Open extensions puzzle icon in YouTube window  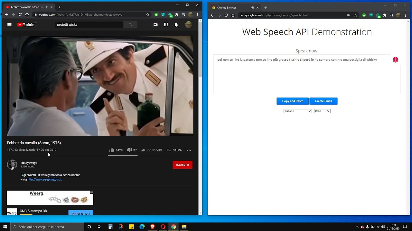(176, 15)
